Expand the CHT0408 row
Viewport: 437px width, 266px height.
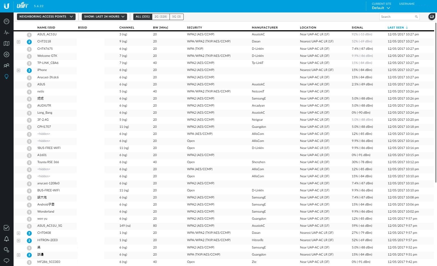pyautogui.click(x=18, y=233)
